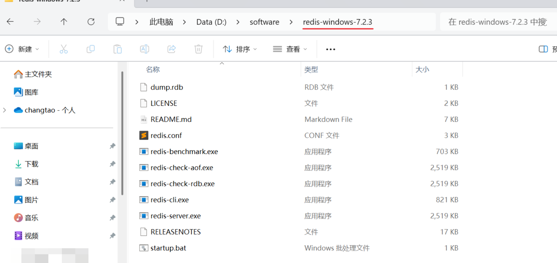Click the pin icon next to 文档
This screenshot has width=557, height=263.
coord(112,182)
